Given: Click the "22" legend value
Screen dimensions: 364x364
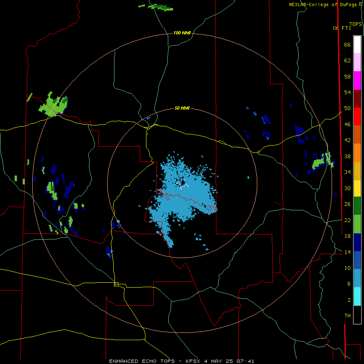Looking at the screenshot, I should click(347, 220).
